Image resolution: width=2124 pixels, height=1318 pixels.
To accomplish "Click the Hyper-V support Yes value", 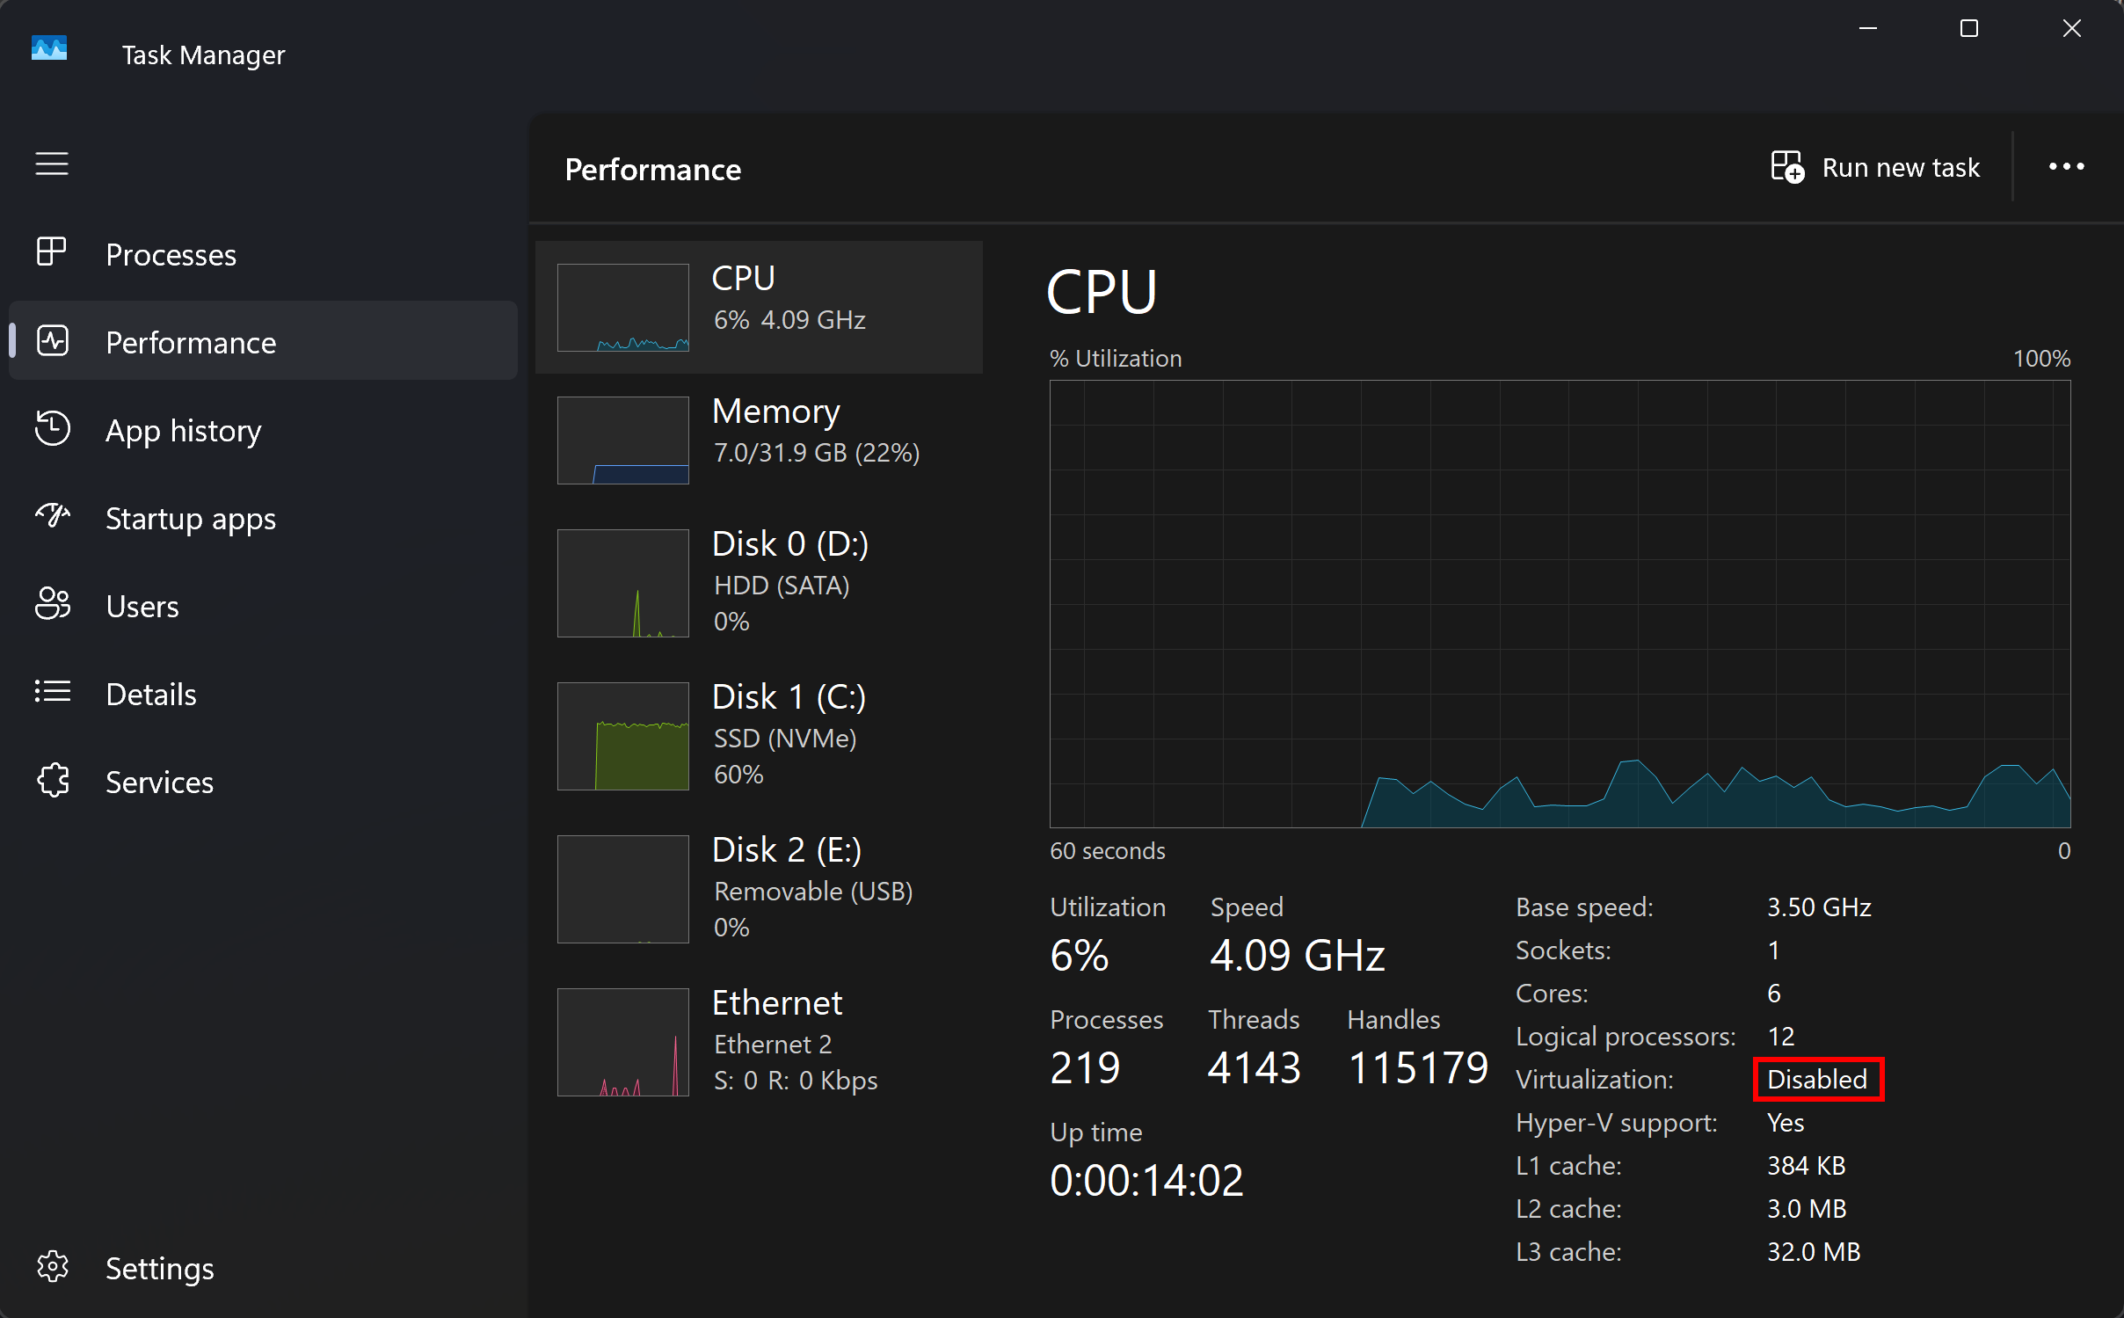I will [x=1786, y=1123].
